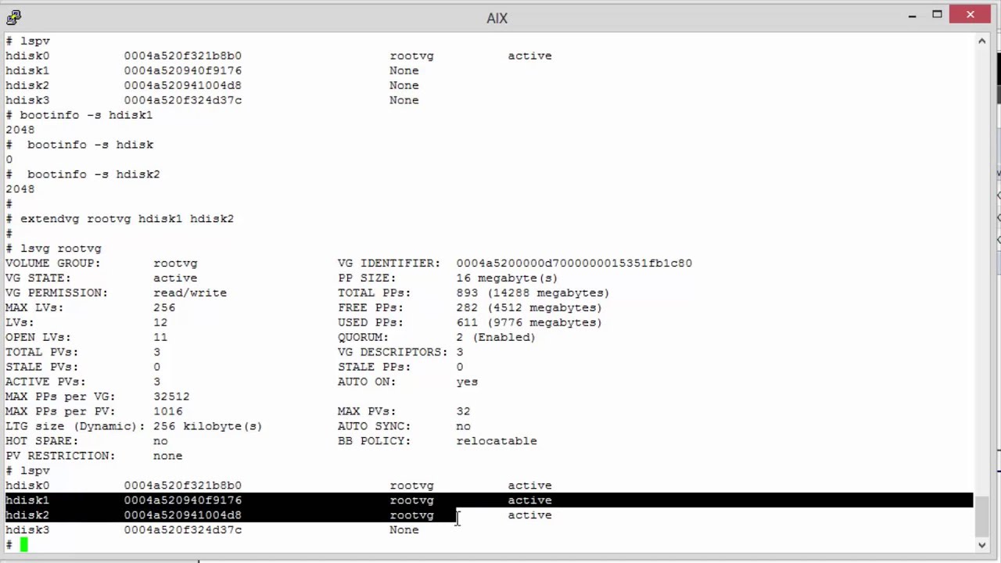Click the 'lsvg rootvg' command line
The width and height of the screenshot is (1001, 563).
point(60,249)
